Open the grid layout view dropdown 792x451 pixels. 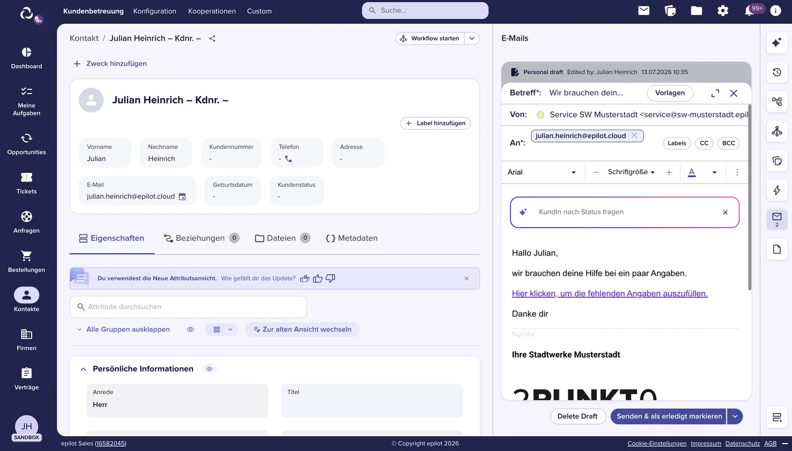tap(222, 329)
